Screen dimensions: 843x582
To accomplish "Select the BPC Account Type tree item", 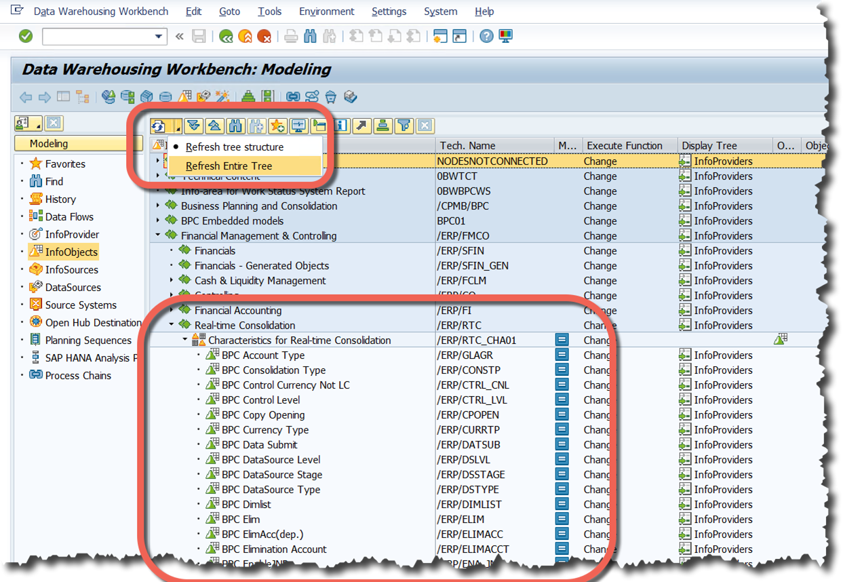I will click(x=262, y=355).
